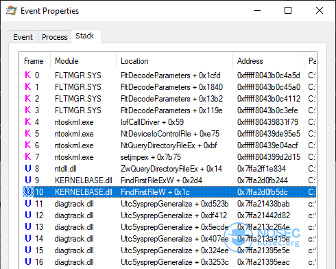Select UtcSysprepGeneralize + 0x3253c location
The image size is (336, 269).
[x=175, y=262]
